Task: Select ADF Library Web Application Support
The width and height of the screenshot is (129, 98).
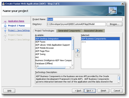Action: (x=53, y=45)
